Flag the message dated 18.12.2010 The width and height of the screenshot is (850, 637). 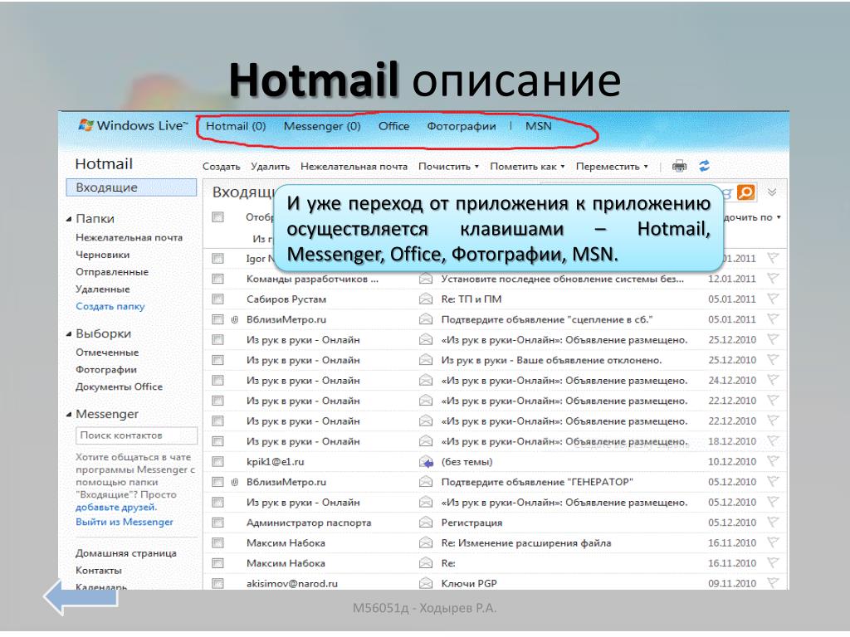click(773, 441)
